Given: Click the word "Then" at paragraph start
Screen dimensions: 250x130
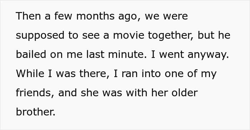Looking at the screenshot, I should pyautogui.click(x=28, y=16).
